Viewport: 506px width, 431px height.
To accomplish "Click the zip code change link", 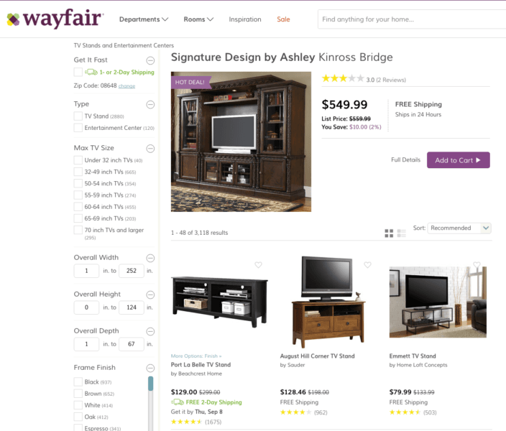I will click(x=126, y=86).
